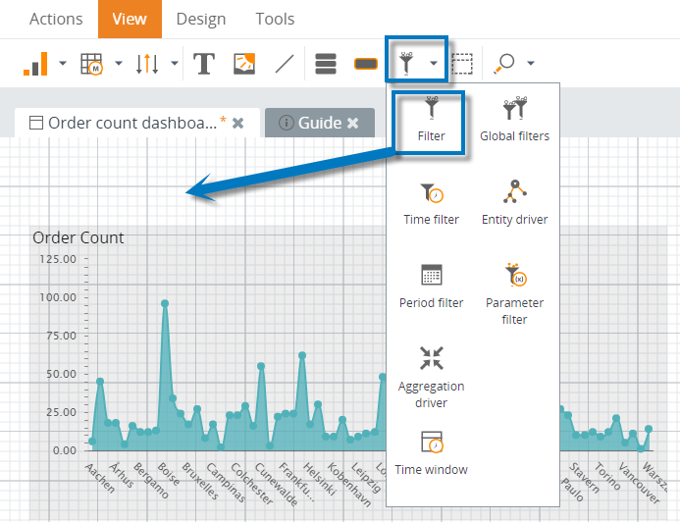
Task: Close the Guide tab
Action: click(353, 123)
